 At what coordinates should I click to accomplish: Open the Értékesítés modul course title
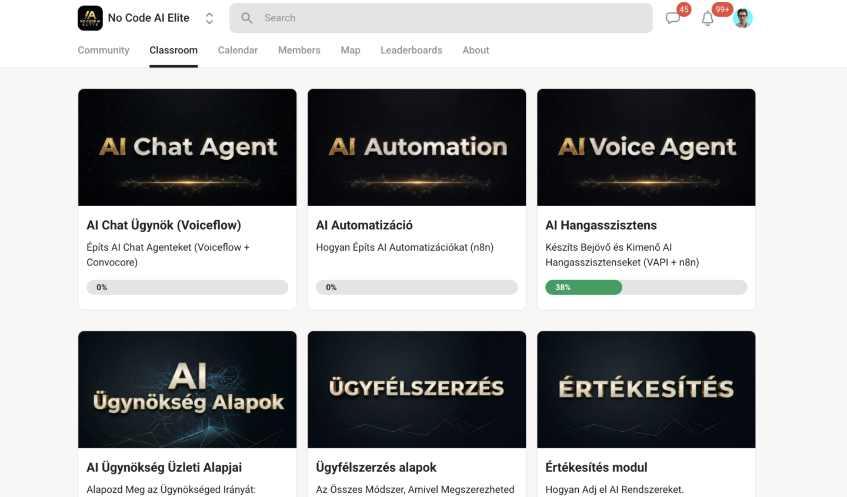(596, 468)
